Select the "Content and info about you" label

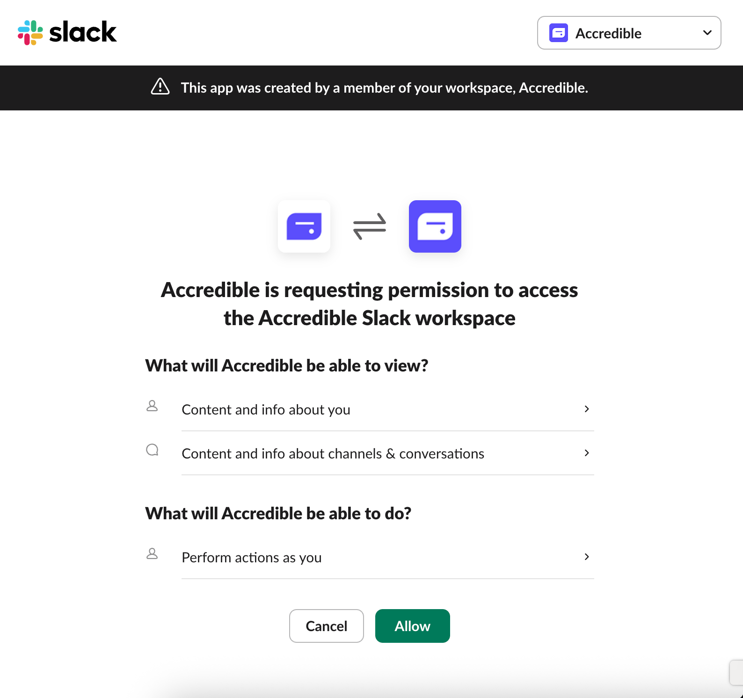coord(266,410)
